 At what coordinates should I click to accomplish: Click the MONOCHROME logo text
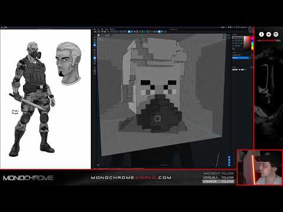tap(28, 178)
